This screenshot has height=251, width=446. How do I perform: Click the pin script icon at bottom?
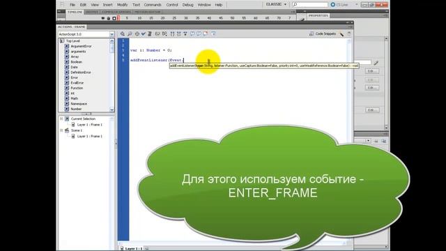(x=147, y=248)
